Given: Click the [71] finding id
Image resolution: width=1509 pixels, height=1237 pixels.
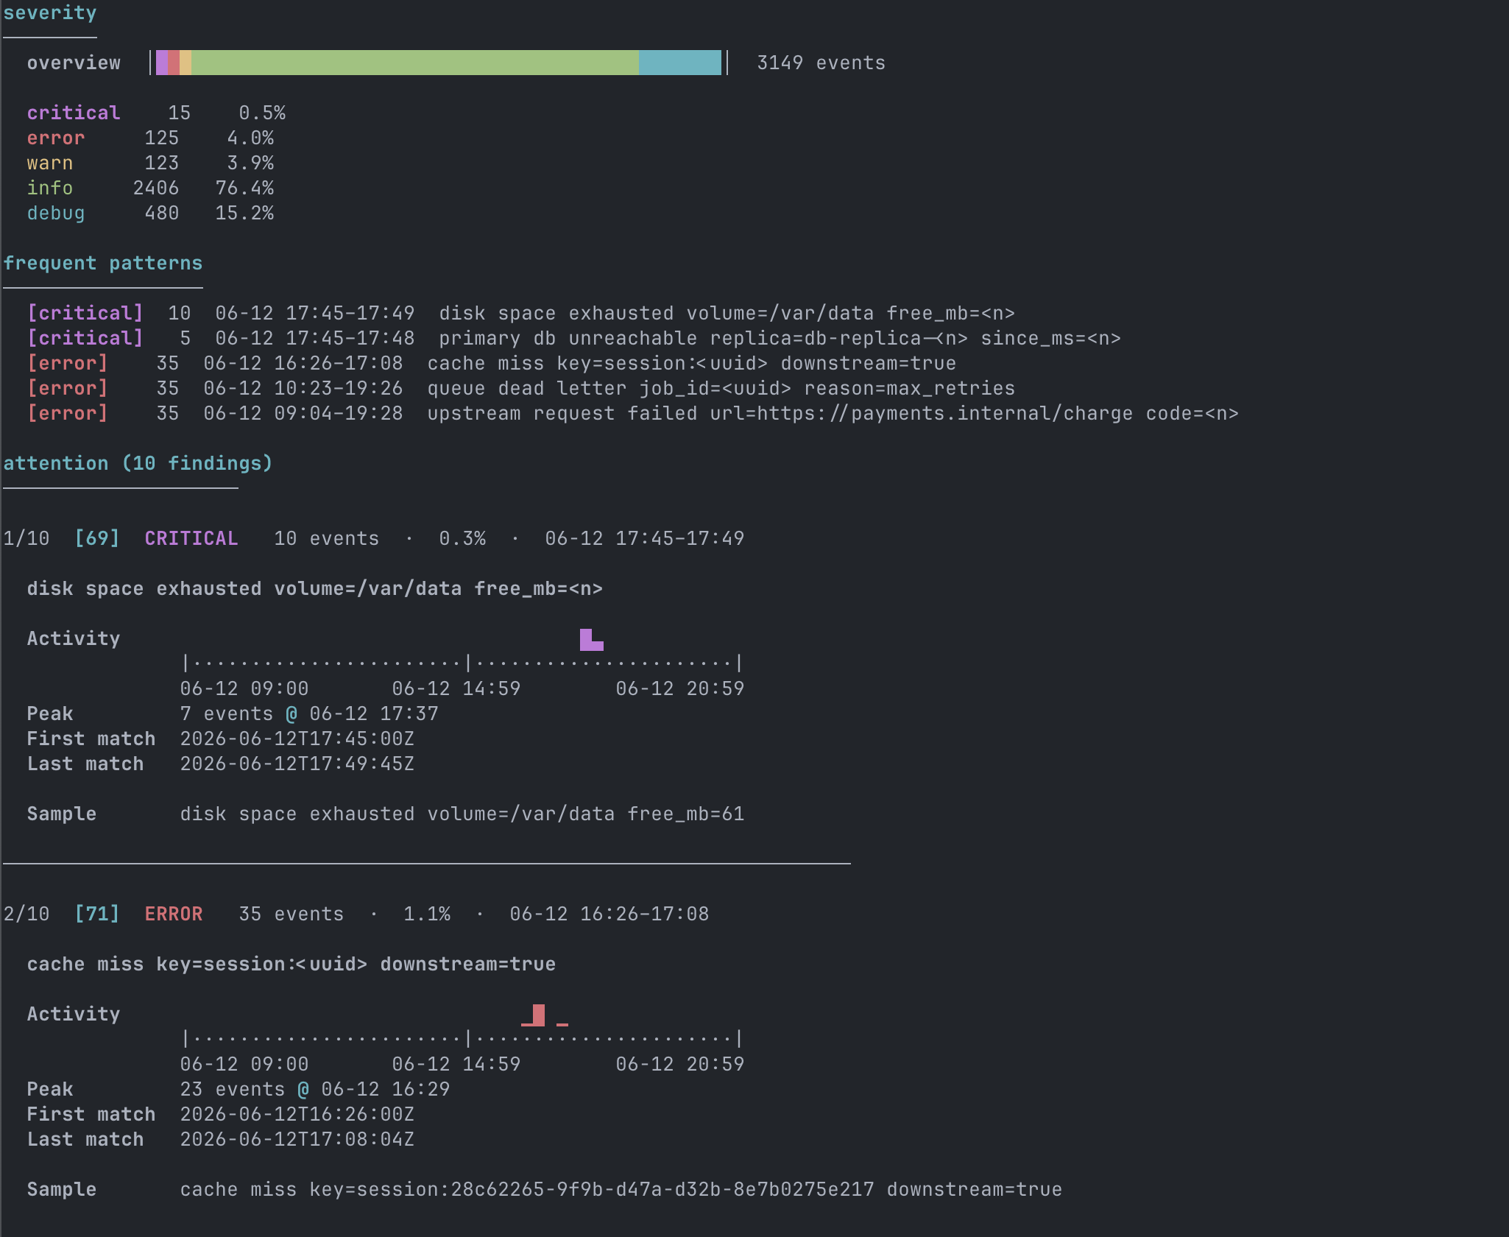Looking at the screenshot, I should coord(97,914).
